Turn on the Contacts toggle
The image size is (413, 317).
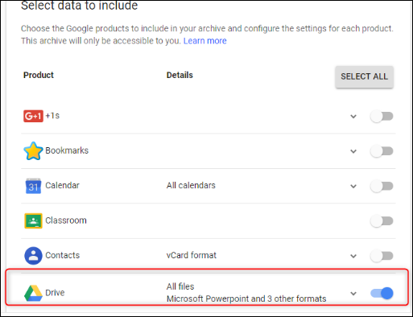[382, 256]
